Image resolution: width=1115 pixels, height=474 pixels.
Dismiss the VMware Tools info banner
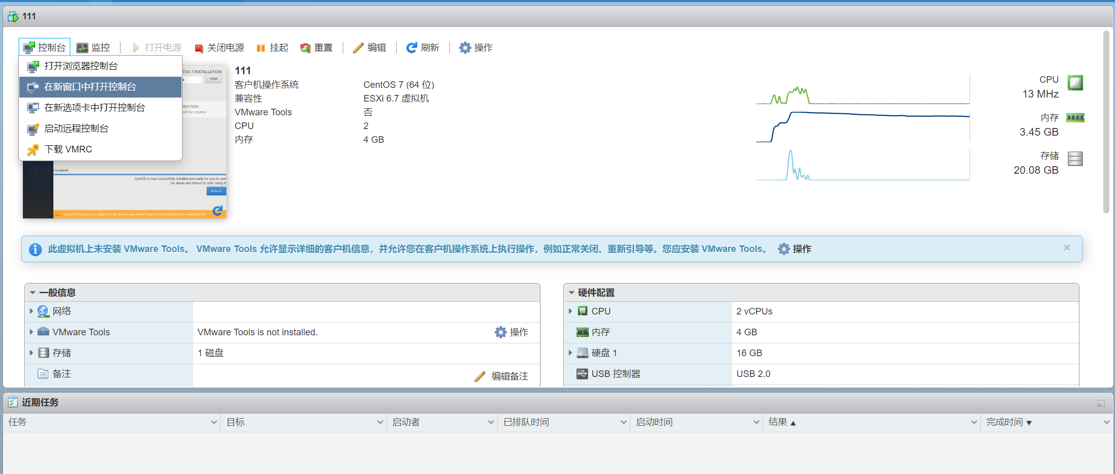point(1067,247)
